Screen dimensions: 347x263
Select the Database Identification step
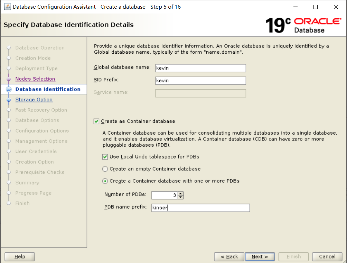coord(48,89)
